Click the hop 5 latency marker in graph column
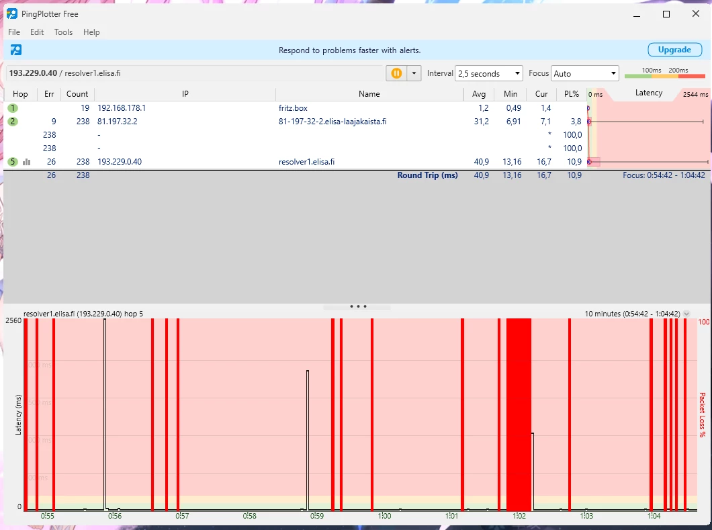The width and height of the screenshot is (712, 530). point(589,162)
